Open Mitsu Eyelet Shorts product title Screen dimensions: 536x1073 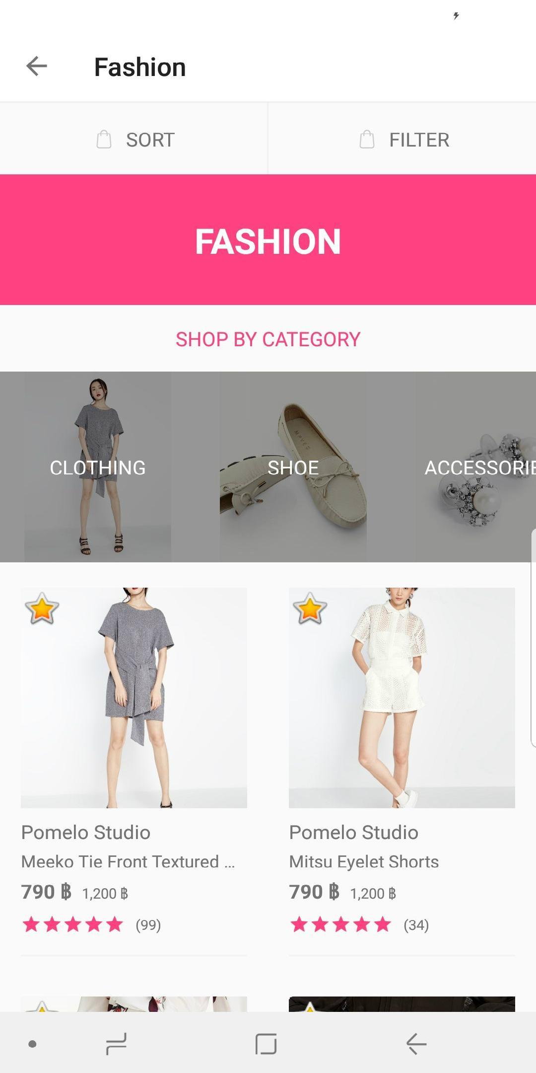pos(364,862)
